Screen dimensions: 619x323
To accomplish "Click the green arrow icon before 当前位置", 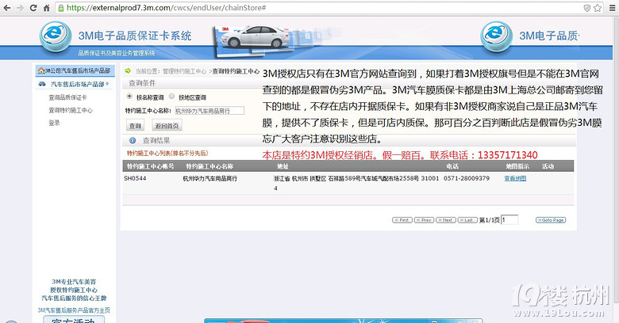I will 128,71.
